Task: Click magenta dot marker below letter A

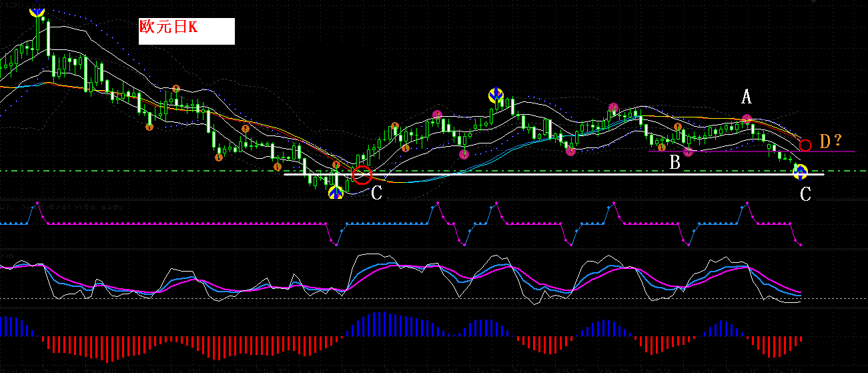Action: pyautogui.click(x=747, y=119)
